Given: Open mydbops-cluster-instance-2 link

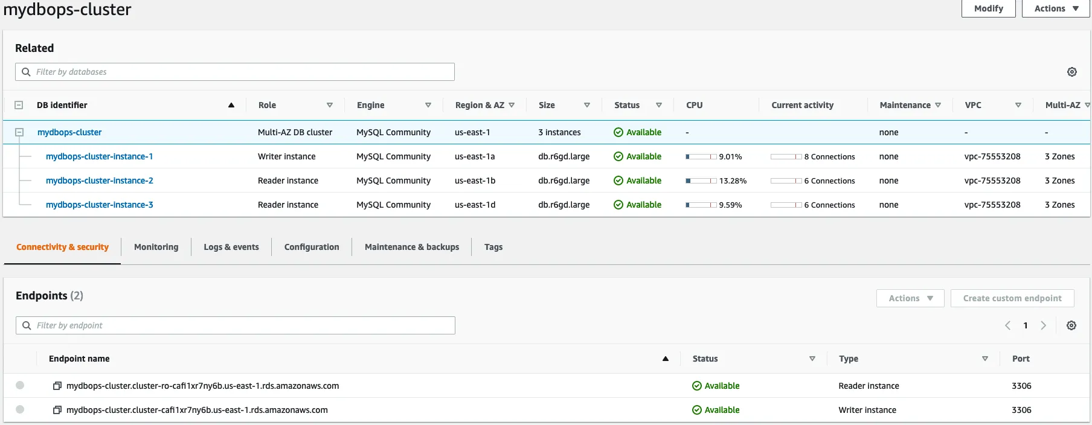Looking at the screenshot, I should (x=100, y=181).
